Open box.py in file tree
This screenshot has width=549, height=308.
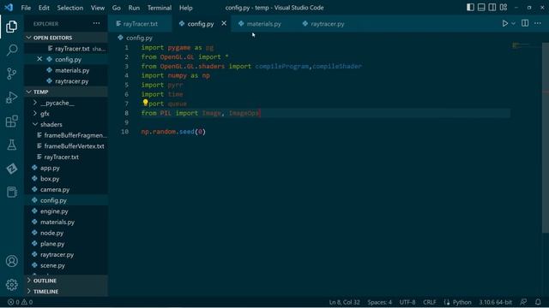point(66,179)
